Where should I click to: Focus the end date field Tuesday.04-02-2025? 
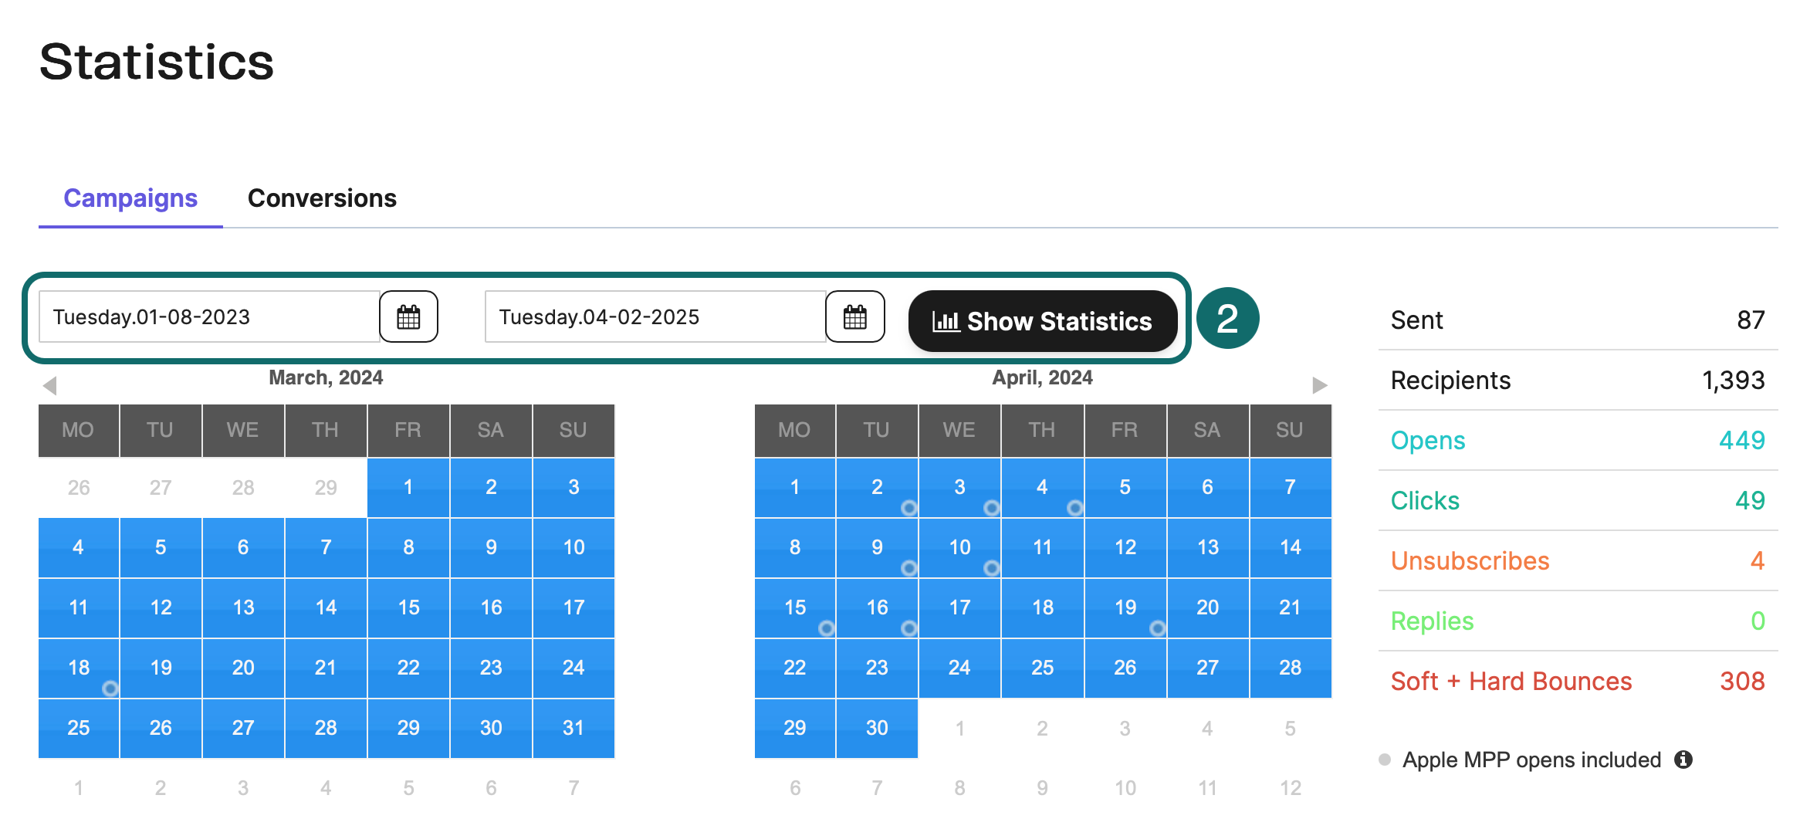pos(655,316)
